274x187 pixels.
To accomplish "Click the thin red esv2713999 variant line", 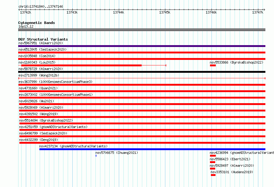I will [x=142, y=78].
